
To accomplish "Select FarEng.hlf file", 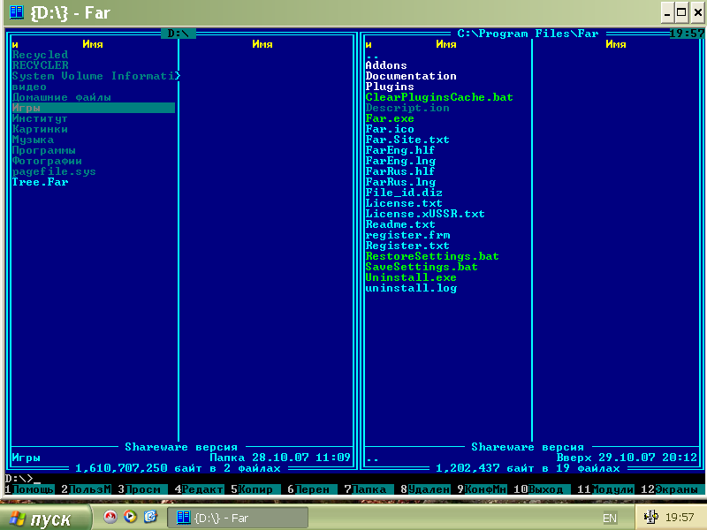I will point(400,150).
